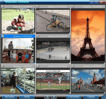The image size is (106, 99).
Task: Click the Source_5 panel header icon
Action: pyautogui.click(x=38, y=66)
